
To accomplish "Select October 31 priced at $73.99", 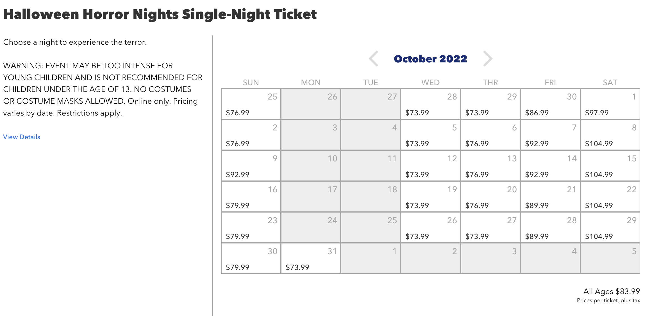I will click(311, 258).
